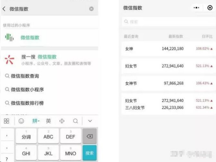Image resolution: width=216 pixels, height=162 pixels.
Task: Tap the cursor move keyboard icon
Action: click(62, 121)
